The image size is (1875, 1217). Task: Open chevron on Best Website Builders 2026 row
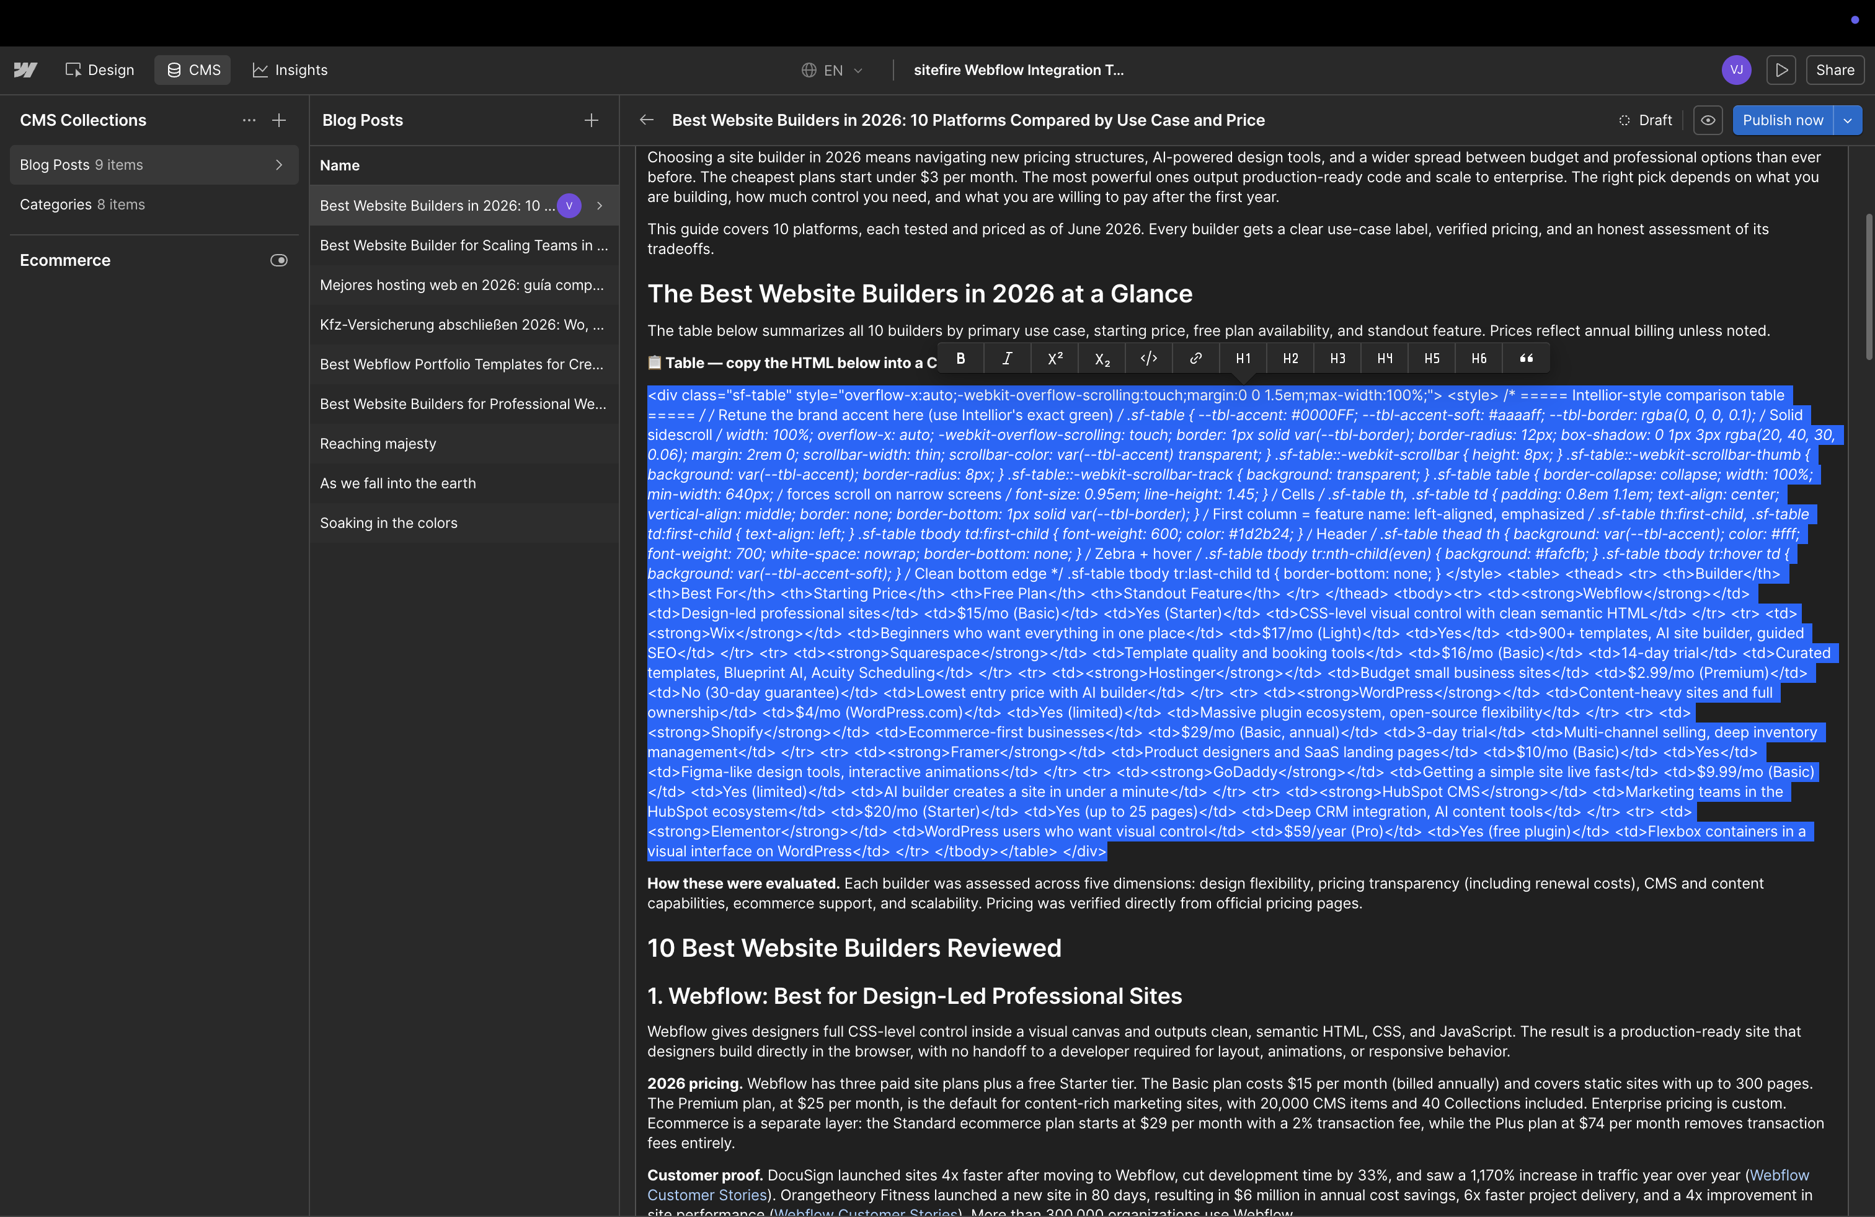600,206
